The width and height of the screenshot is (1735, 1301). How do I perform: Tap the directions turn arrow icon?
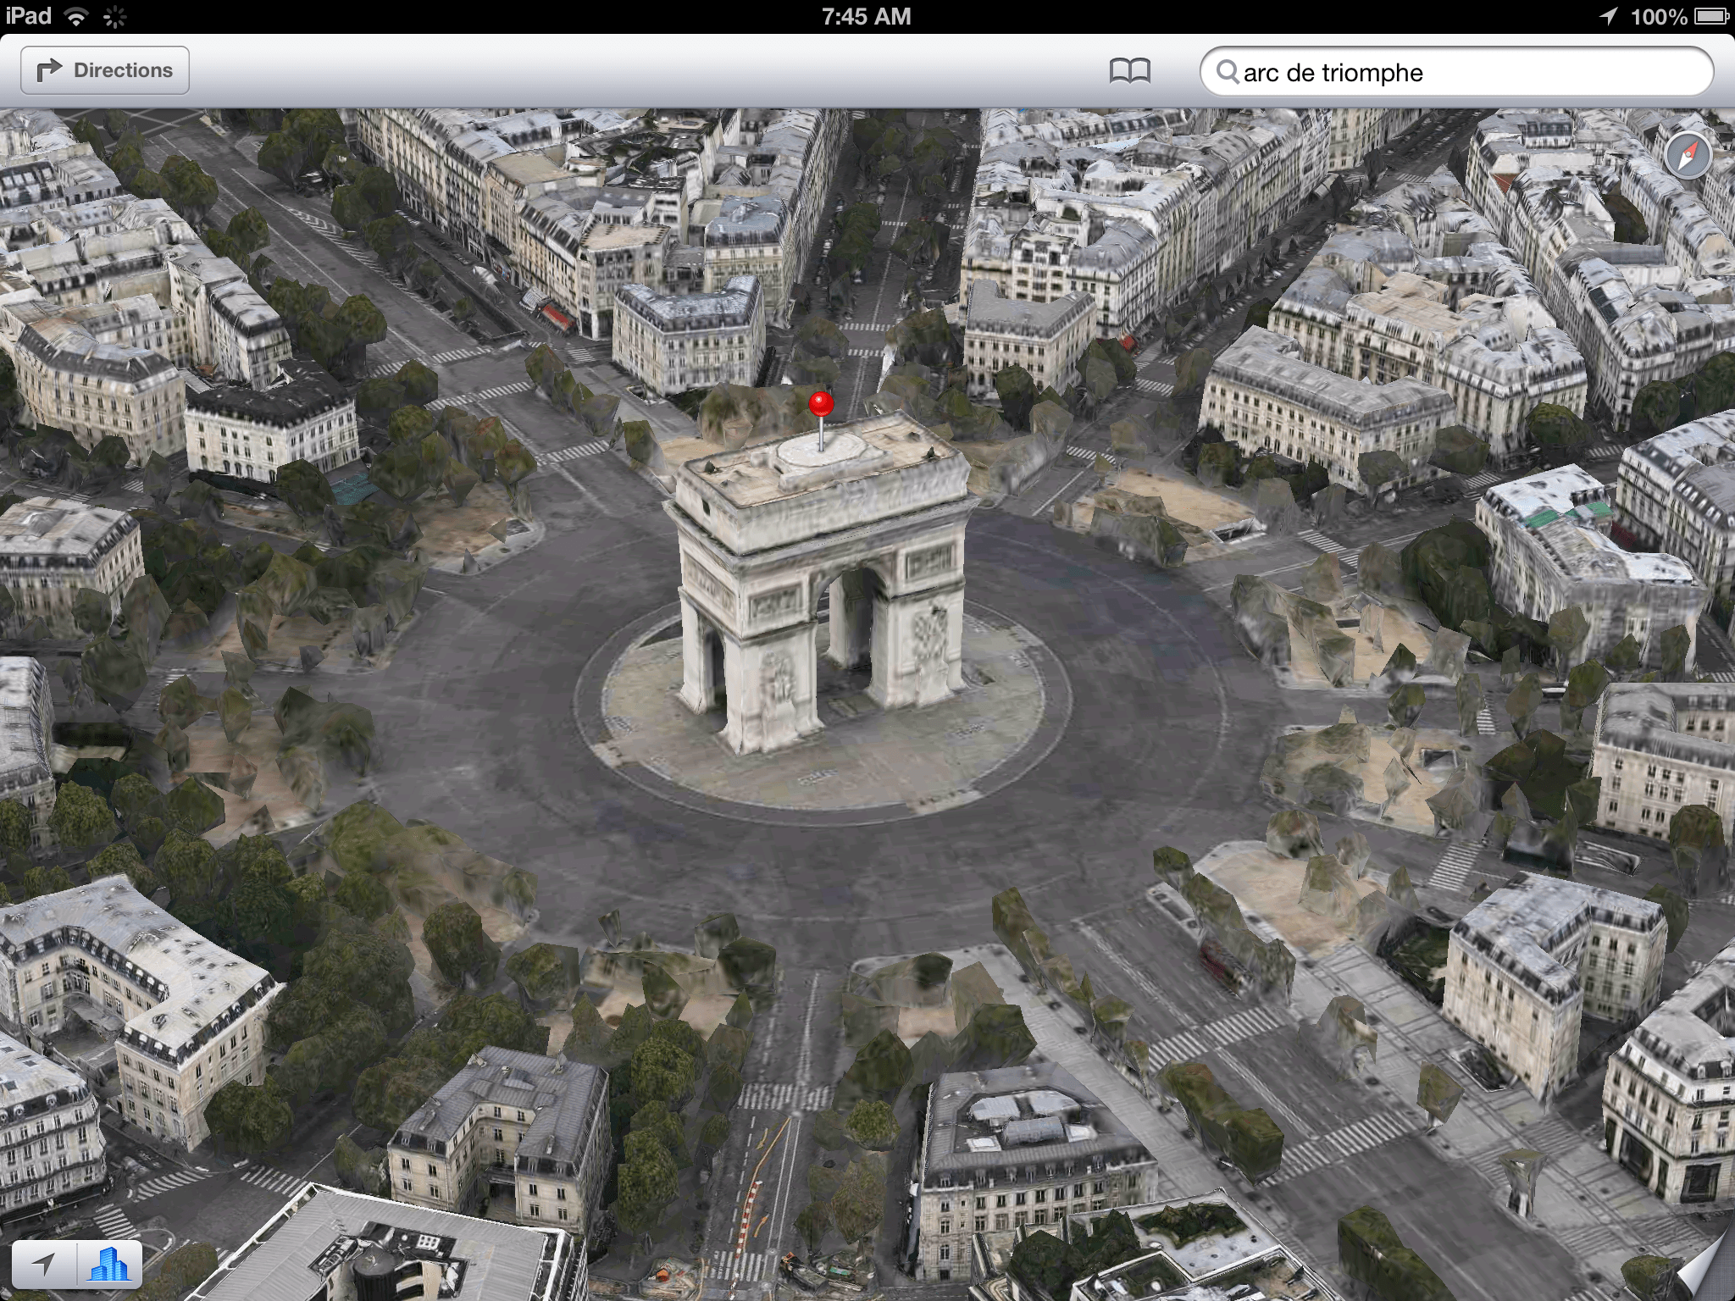(49, 69)
